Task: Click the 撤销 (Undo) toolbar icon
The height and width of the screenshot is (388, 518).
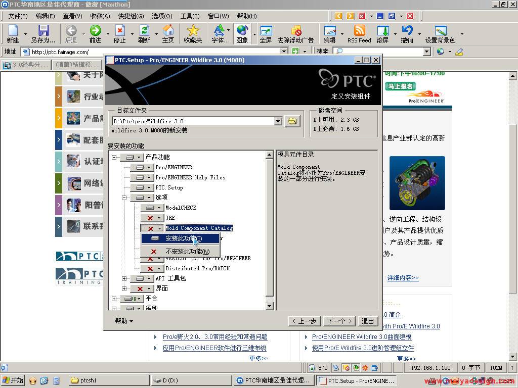Action: coord(407,34)
